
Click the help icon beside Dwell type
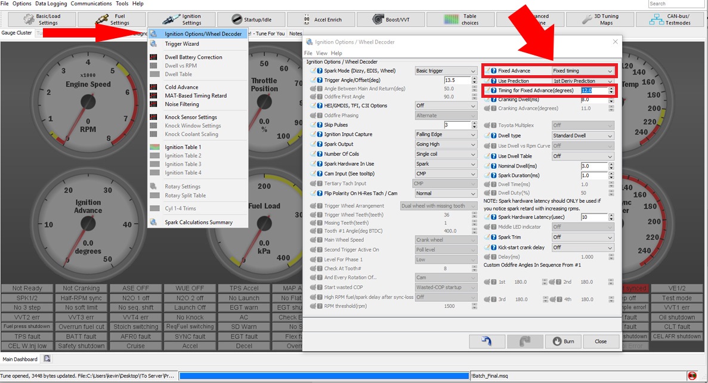pyautogui.click(x=494, y=136)
